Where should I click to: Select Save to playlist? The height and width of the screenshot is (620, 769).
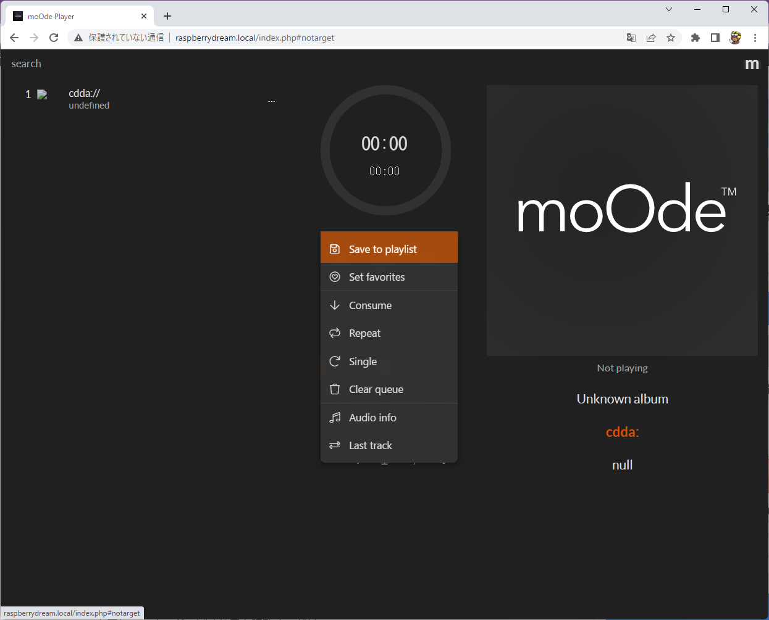(389, 249)
